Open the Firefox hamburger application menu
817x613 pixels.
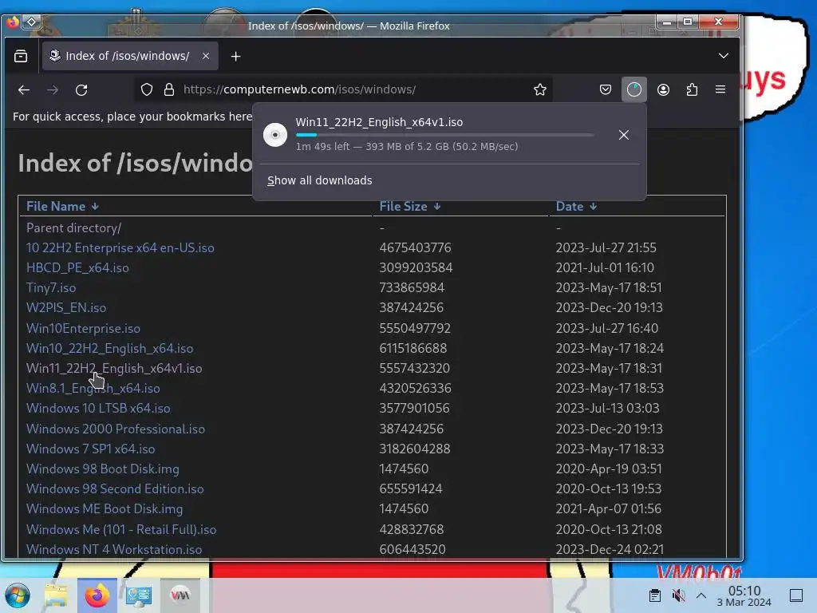tap(720, 89)
